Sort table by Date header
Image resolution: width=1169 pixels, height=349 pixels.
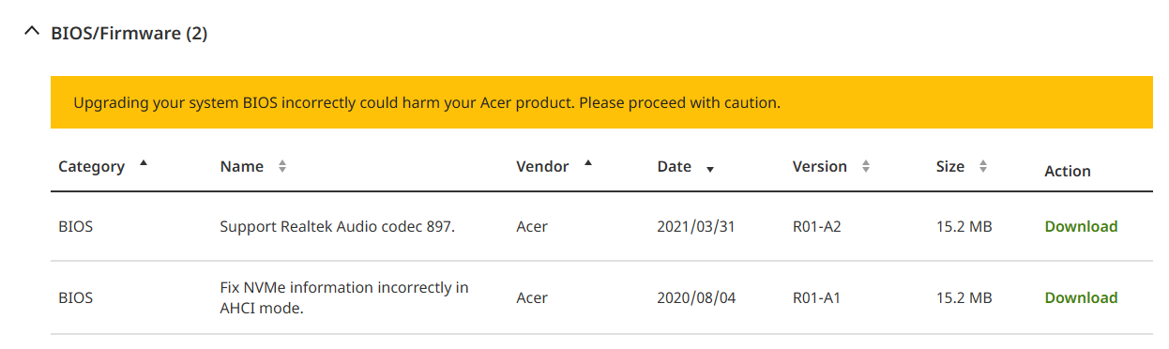coord(674,166)
